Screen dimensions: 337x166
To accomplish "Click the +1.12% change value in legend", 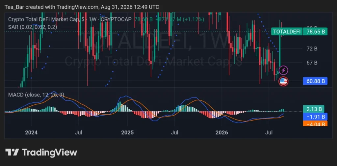I will point(194,19).
